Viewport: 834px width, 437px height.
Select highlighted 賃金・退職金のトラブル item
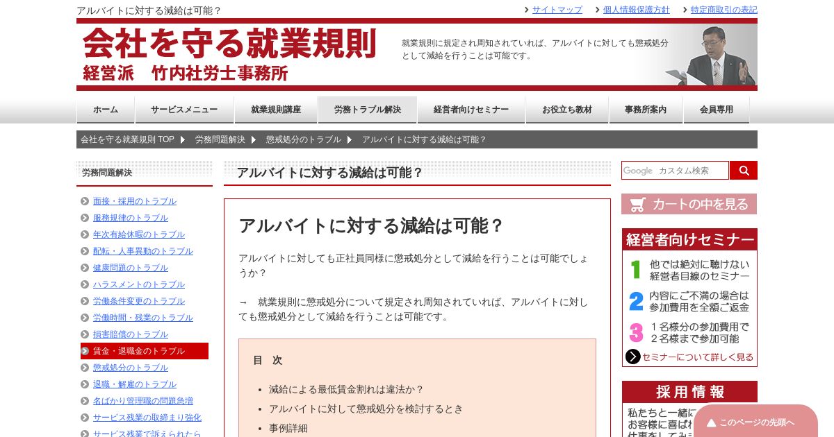tap(145, 351)
